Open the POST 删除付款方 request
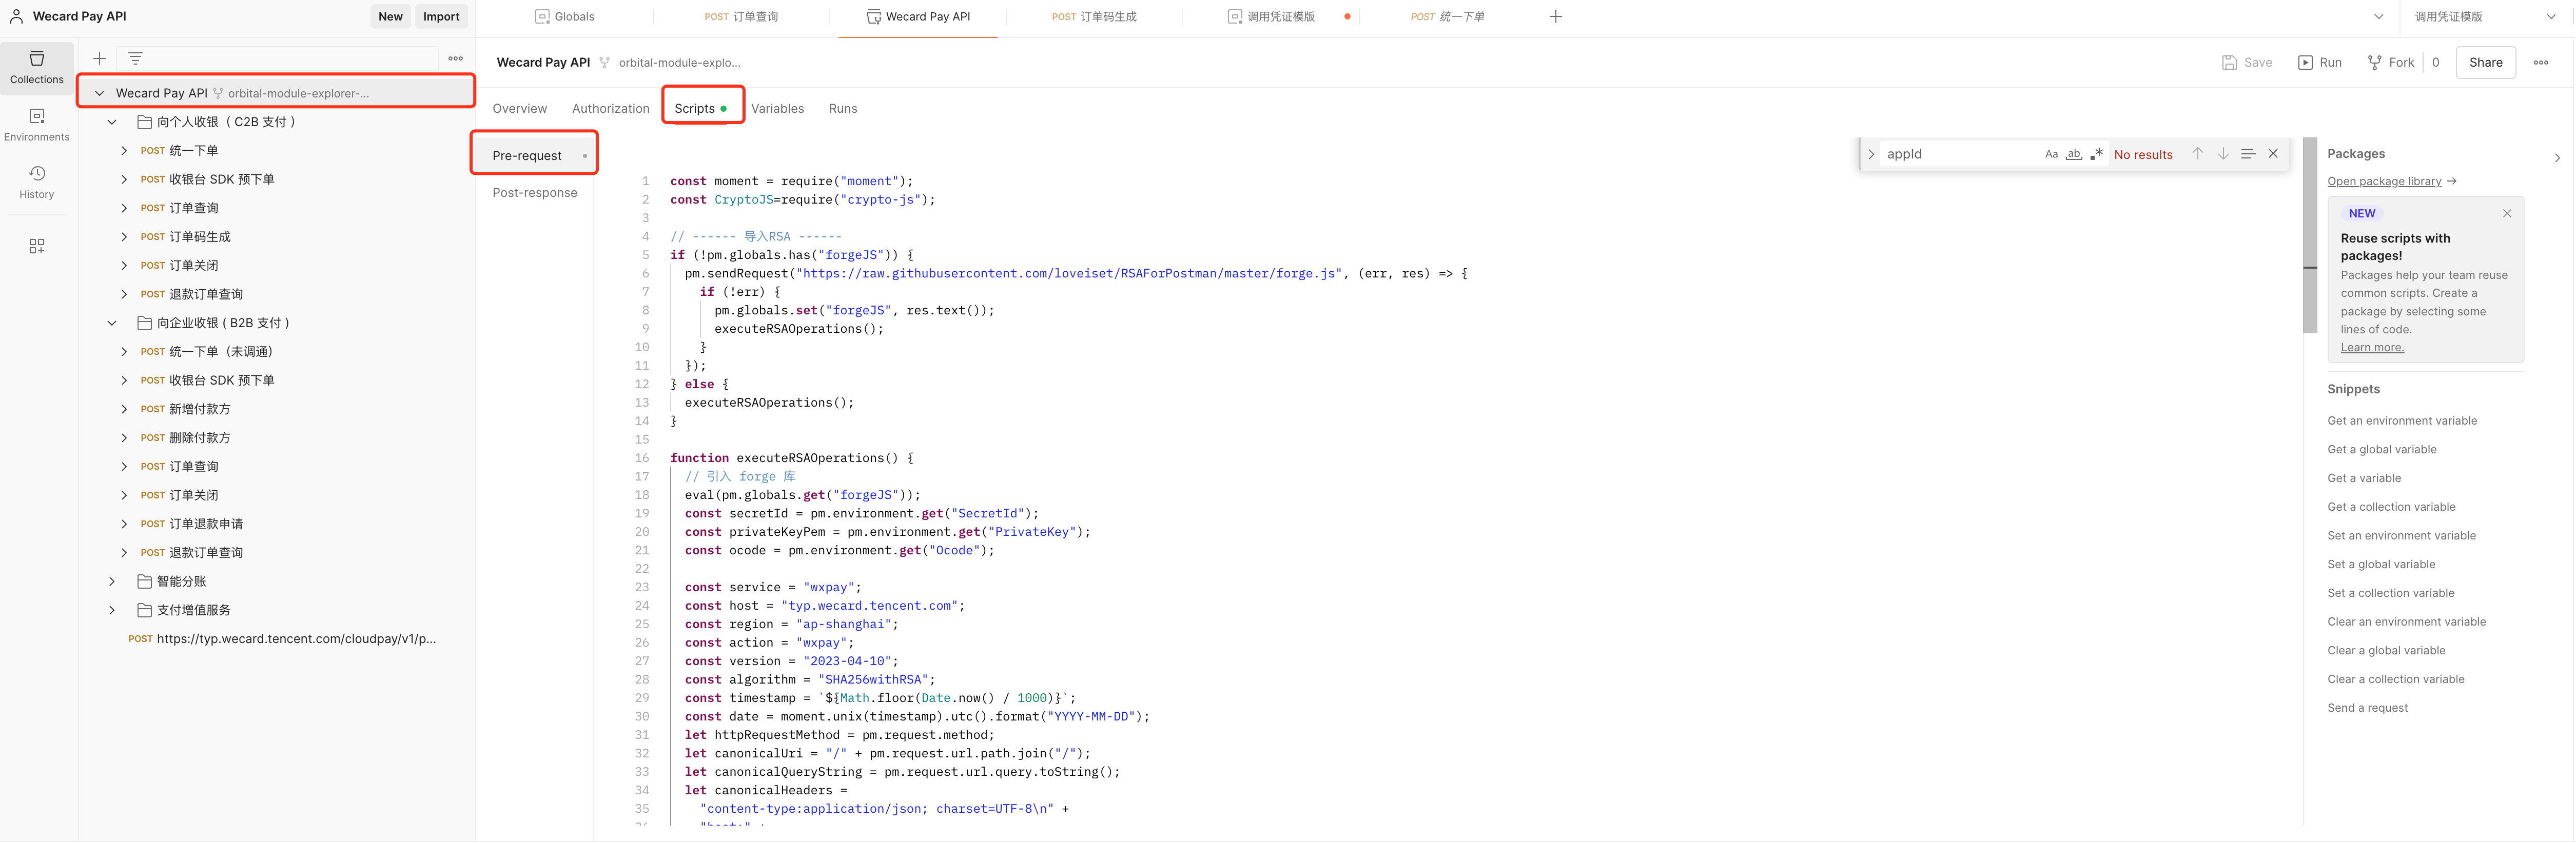2576x843 pixels. pyautogui.click(x=199, y=437)
